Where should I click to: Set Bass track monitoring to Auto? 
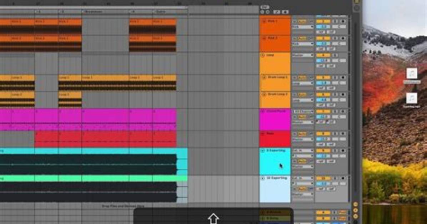coord(302,134)
